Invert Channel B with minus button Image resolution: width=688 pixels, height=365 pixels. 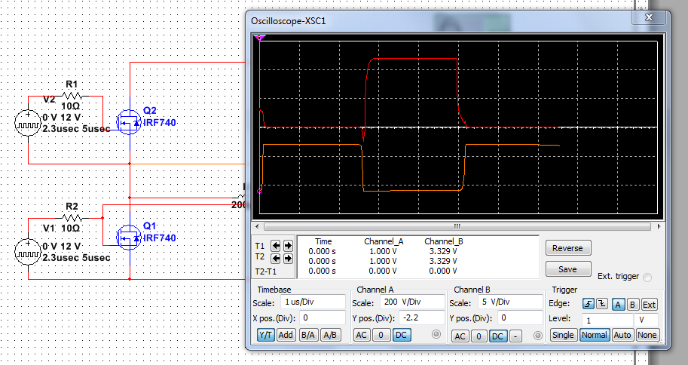515,336
